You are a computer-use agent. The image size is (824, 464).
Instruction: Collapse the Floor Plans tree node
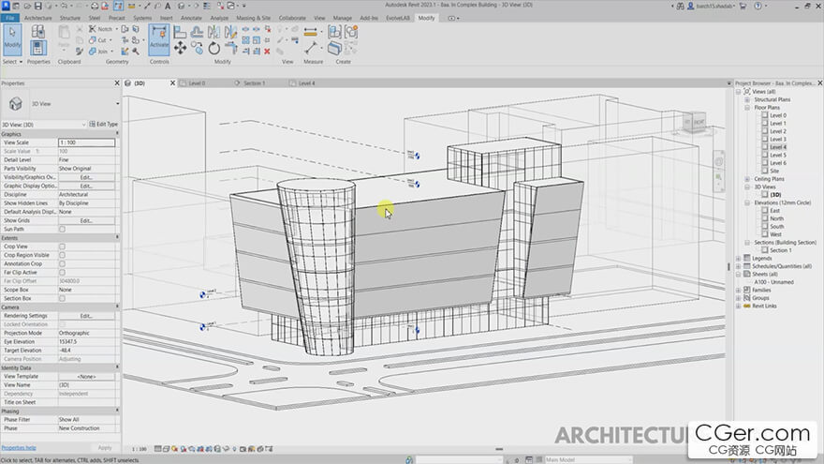click(x=747, y=107)
